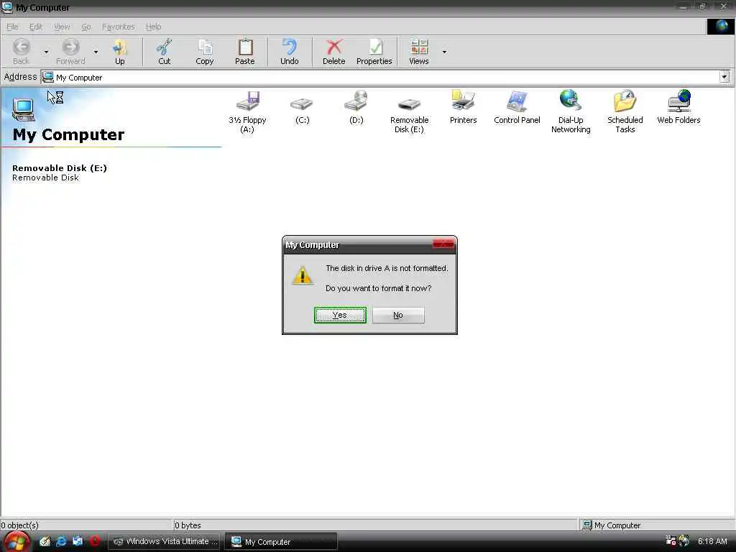Open the Scheduled Tasks folder
This screenshot has height=552, width=736.
[625, 111]
